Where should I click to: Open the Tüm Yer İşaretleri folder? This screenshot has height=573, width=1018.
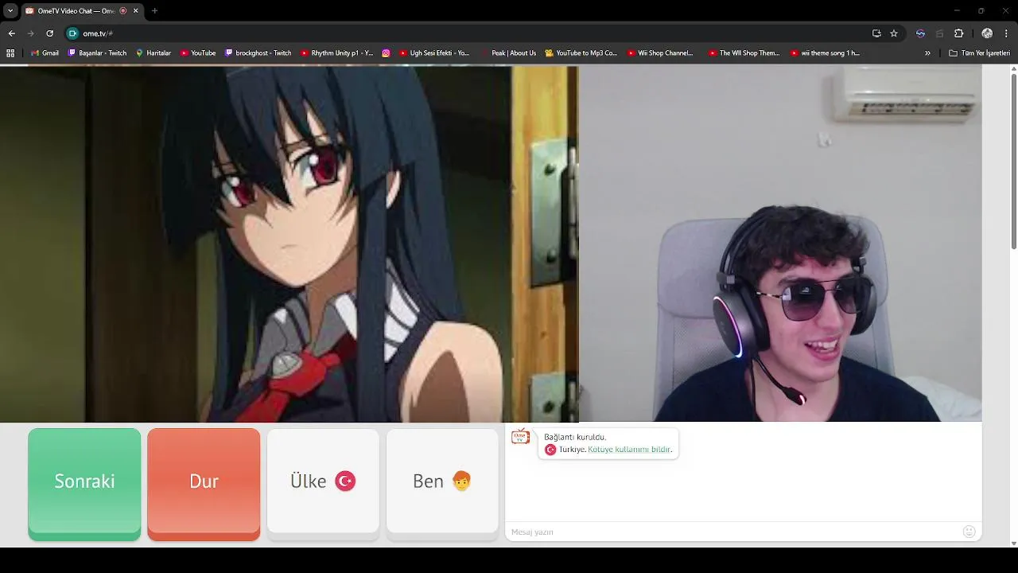pos(979,53)
